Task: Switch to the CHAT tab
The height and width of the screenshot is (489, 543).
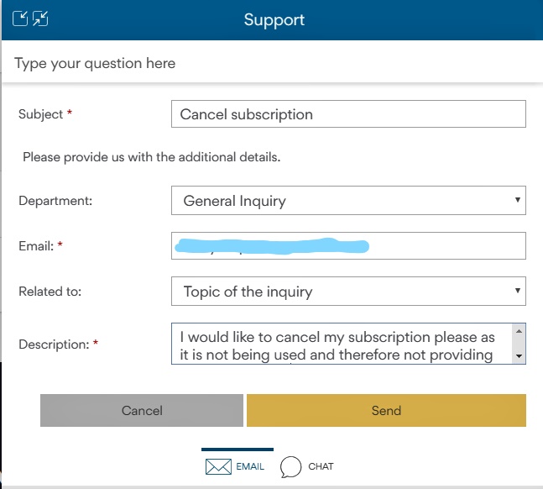Action: 307,466
